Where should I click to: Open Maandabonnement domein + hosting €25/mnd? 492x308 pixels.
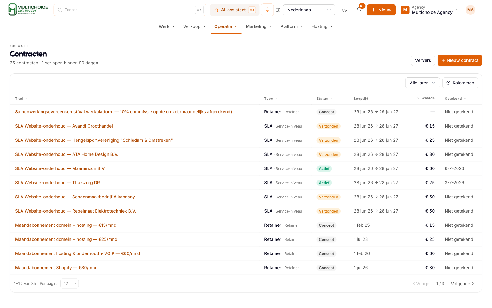66,239
